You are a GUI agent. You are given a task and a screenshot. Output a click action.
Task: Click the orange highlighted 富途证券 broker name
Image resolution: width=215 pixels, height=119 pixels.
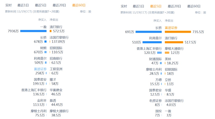[x=171, y=27]
